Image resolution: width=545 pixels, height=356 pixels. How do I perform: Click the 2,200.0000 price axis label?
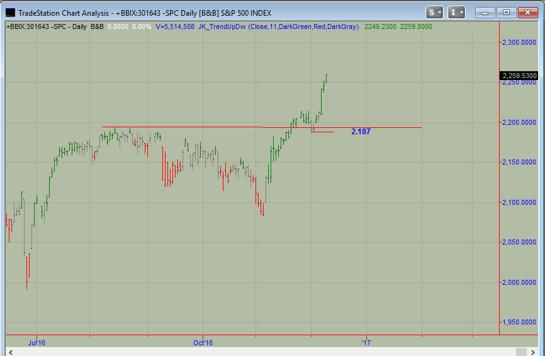(x=519, y=122)
